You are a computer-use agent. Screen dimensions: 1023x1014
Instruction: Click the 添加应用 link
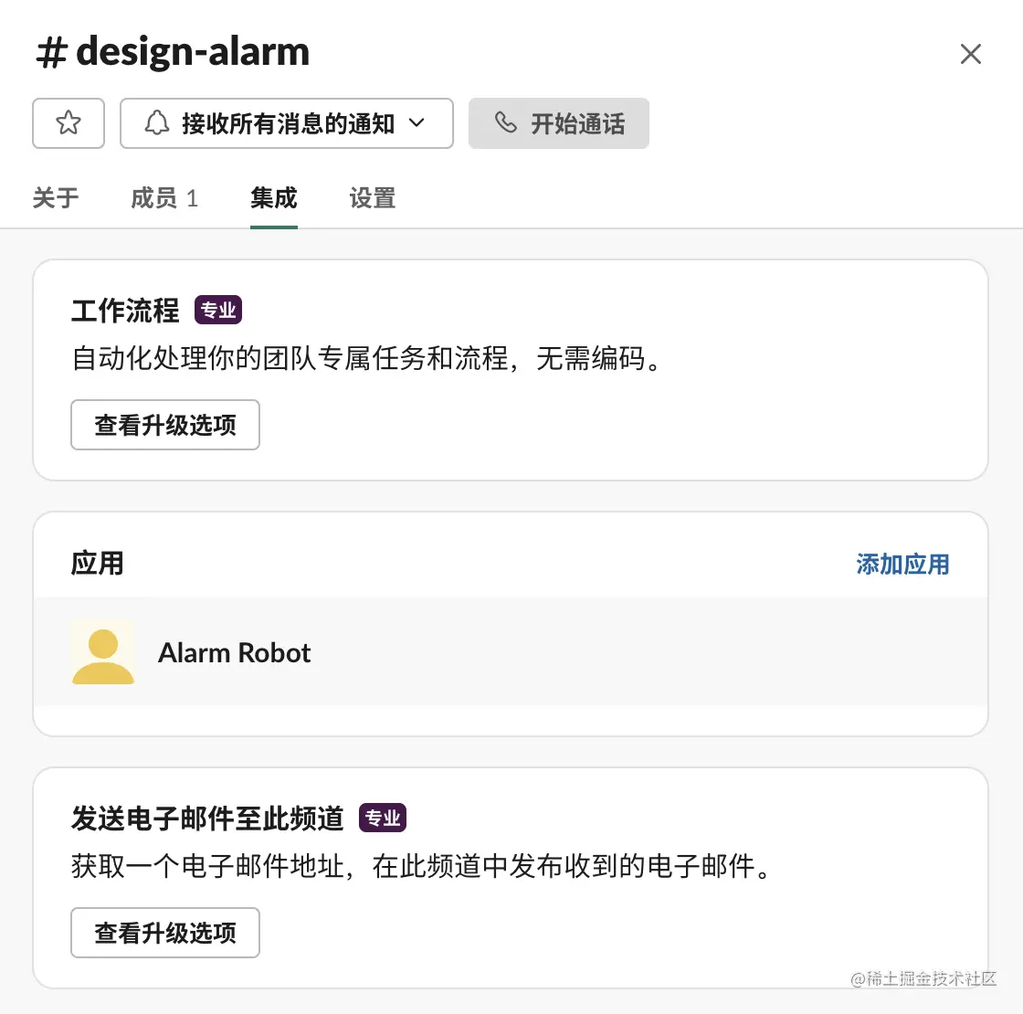pyautogui.click(x=902, y=565)
